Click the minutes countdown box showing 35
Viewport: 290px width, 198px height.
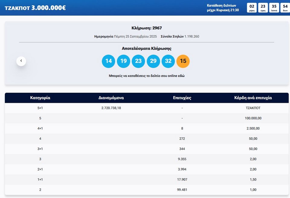click(x=274, y=8)
